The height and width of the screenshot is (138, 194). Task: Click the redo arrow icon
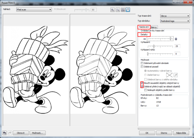(10, 133)
